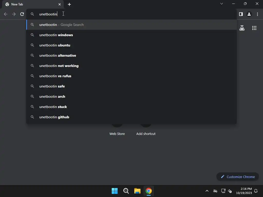Screen dimensions: 263x197
Task: Open File Explorer from the taskbar
Action: pos(137,191)
